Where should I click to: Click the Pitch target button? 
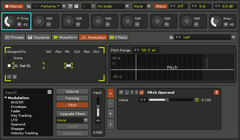tap(72, 105)
